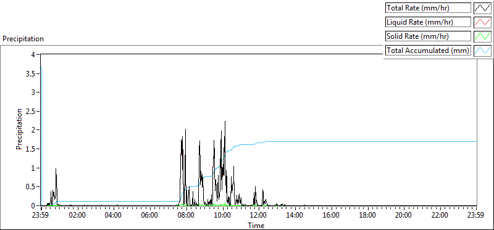Click the 02:00 time axis label
494x230 pixels.
(77, 215)
